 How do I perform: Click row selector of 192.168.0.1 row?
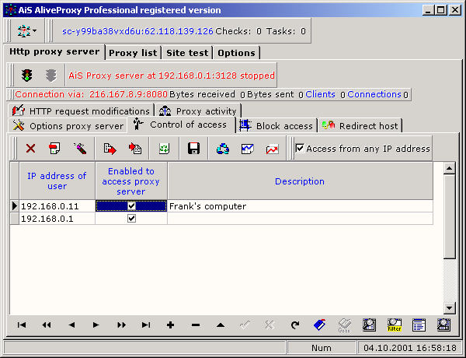click(14, 219)
